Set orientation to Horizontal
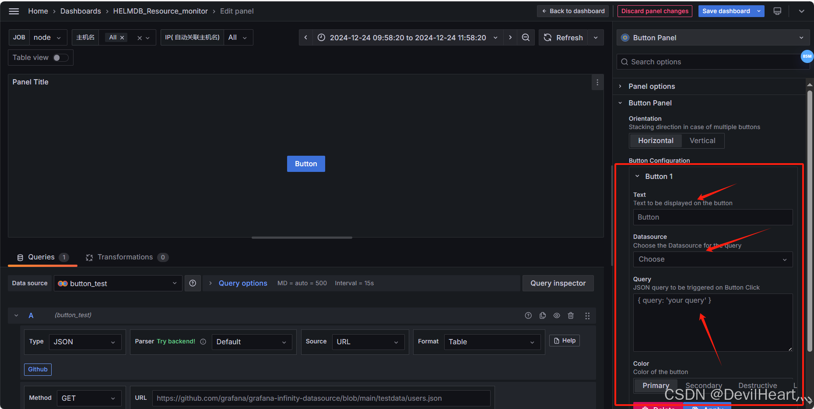 click(656, 141)
